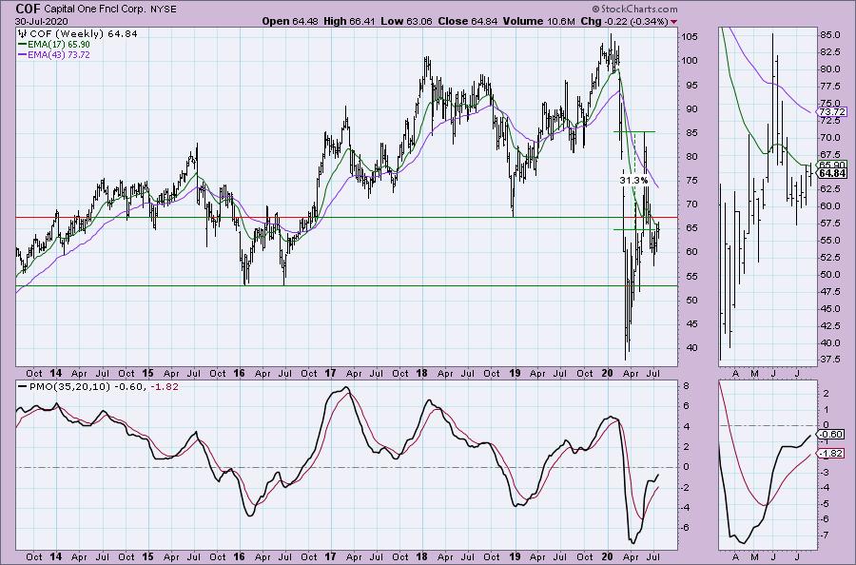The width and height of the screenshot is (856, 565).
Task: Click the price-bar icon before COF (Weekly)
Action: point(23,34)
